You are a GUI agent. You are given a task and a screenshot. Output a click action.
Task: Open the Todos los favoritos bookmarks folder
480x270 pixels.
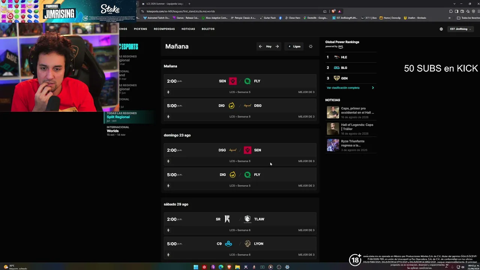point(468,18)
